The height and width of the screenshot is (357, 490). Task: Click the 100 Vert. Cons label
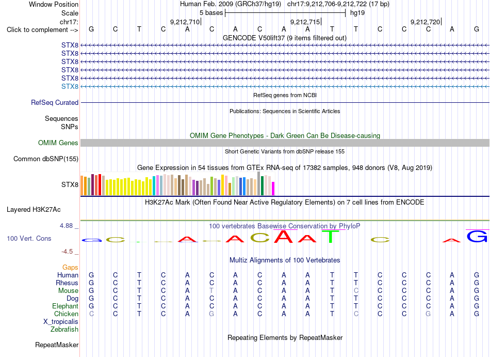pyautogui.click(x=29, y=238)
